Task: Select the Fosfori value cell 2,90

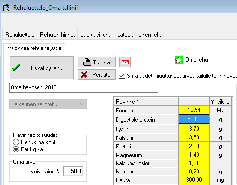Action: tap(194, 146)
